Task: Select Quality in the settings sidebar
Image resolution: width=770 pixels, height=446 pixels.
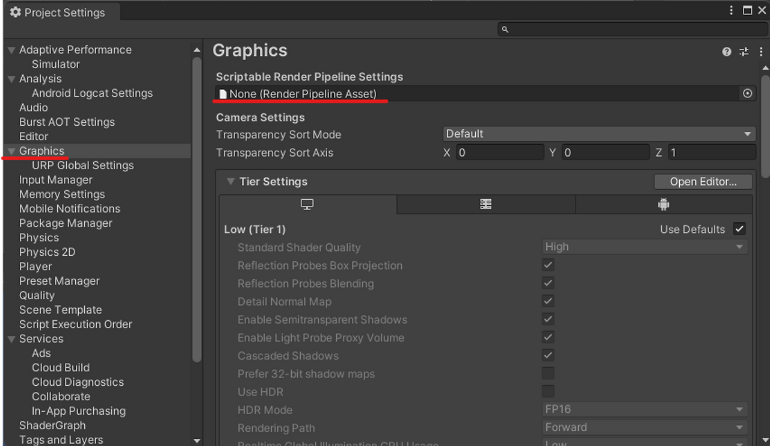Action: click(37, 295)
